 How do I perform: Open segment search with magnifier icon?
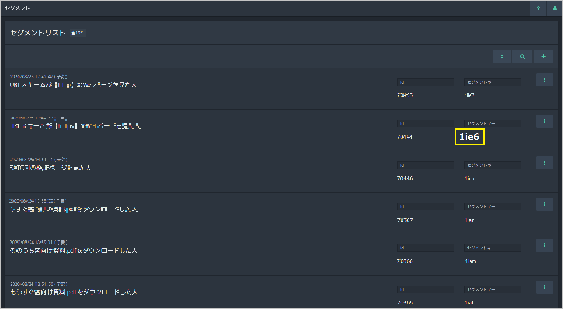[522, 57]
